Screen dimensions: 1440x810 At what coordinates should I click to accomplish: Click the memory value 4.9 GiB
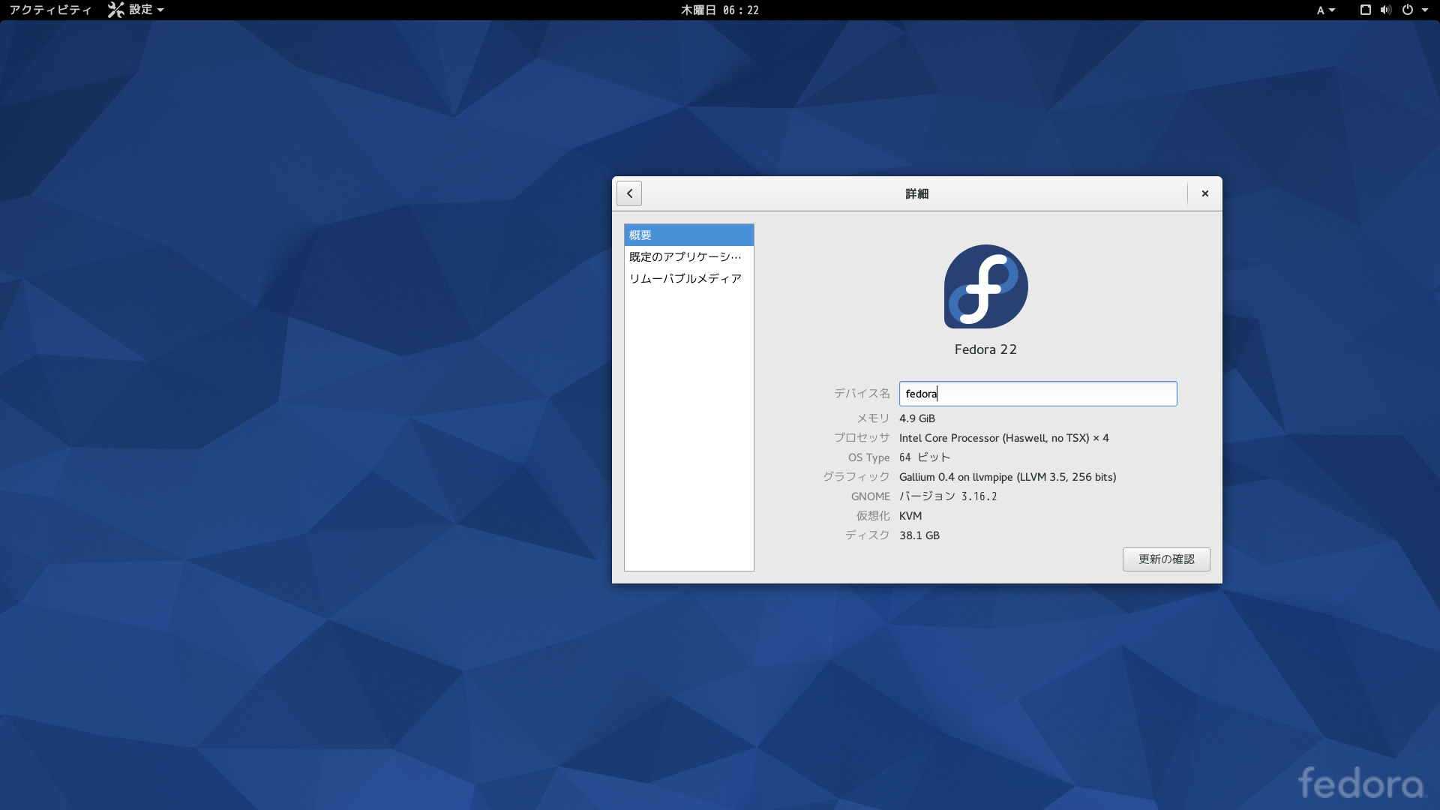[917, 418]
